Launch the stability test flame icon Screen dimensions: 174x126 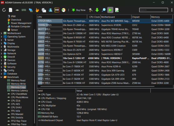pos(37,10)
